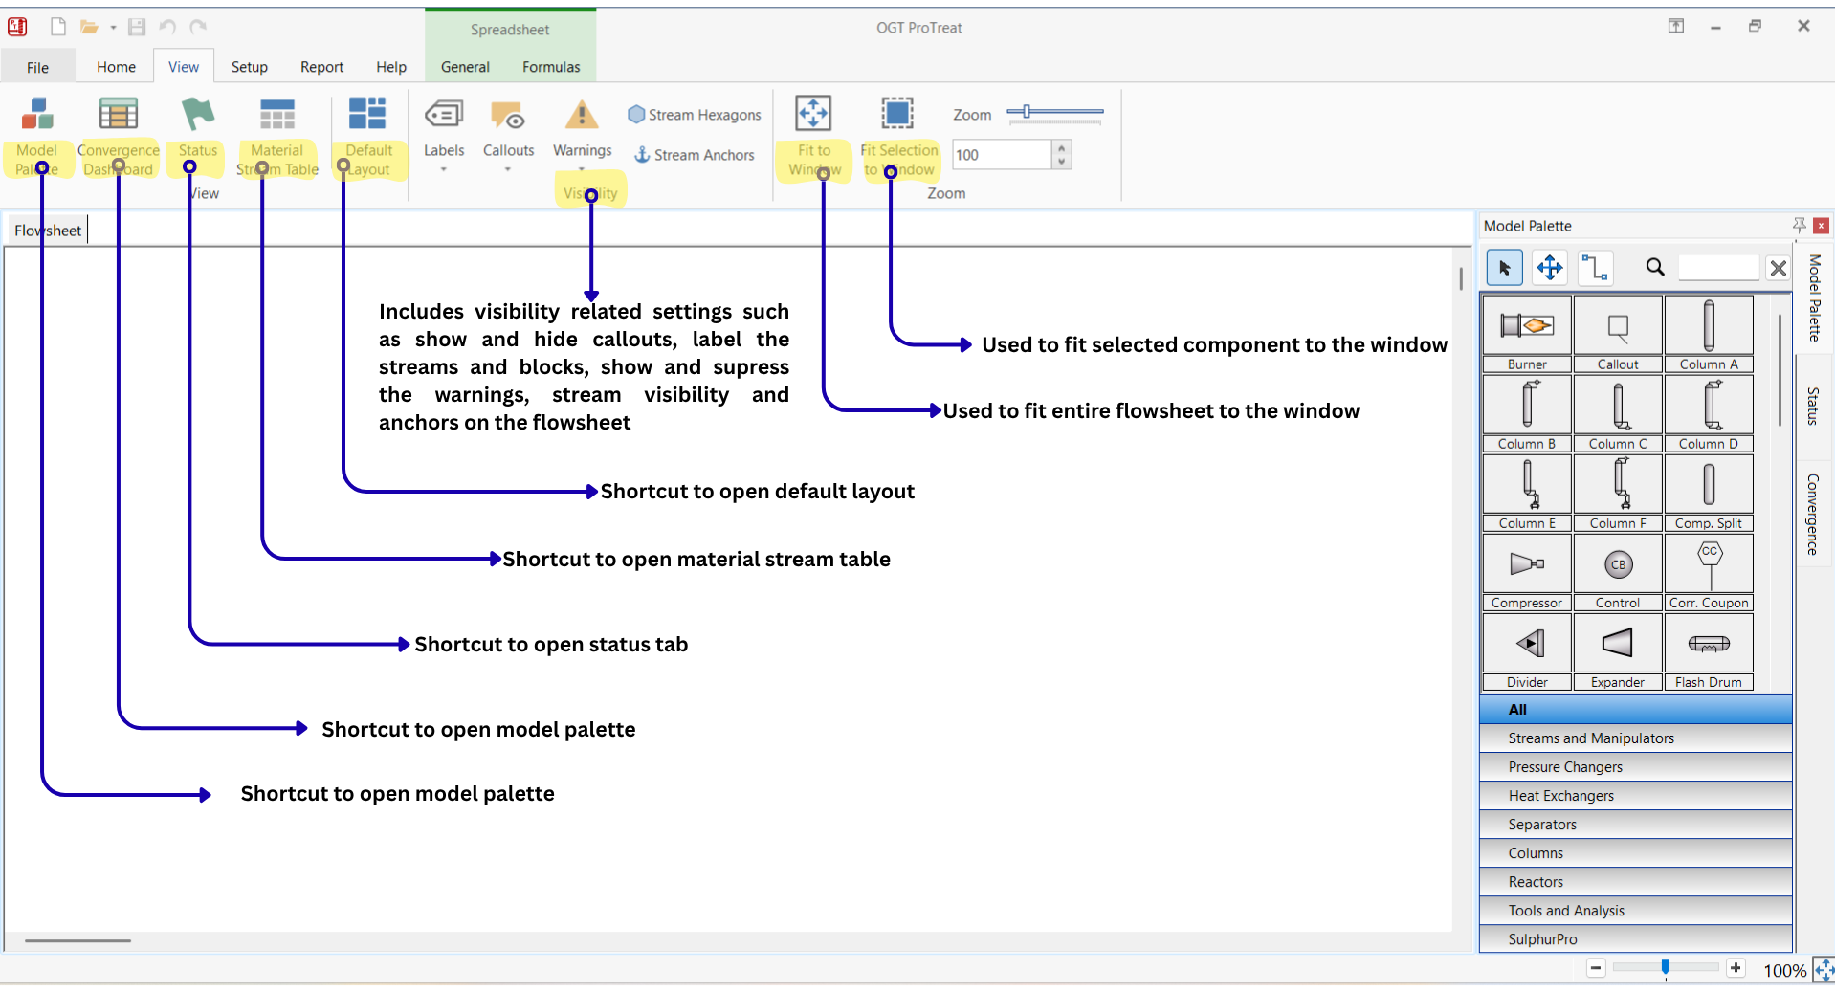Select the Divider block
Image resolution: width=1835 pixels, height=992 pixels.
tap(1527, 650)
